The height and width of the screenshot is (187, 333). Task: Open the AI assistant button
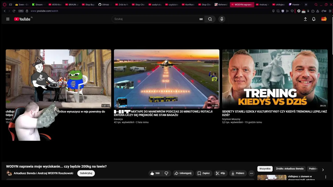(x=324, y=11)
